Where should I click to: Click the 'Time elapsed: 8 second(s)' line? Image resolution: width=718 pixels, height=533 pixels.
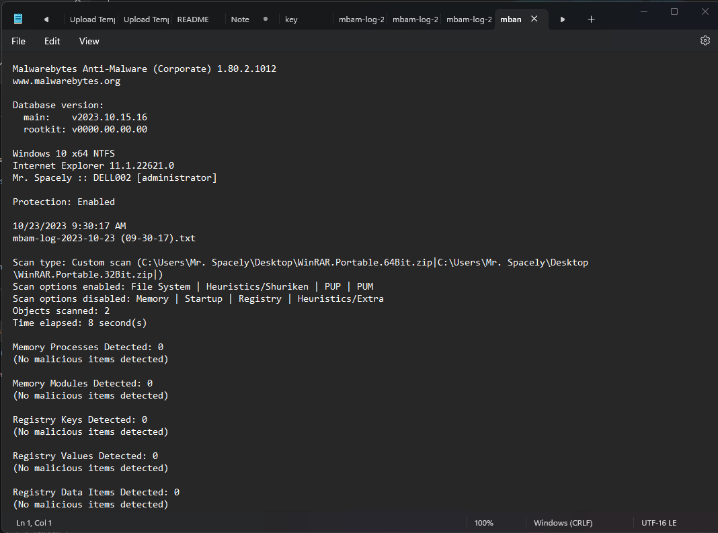(80, 323)
